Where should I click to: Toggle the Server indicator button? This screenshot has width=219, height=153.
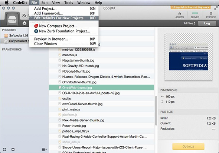(195, 15)
